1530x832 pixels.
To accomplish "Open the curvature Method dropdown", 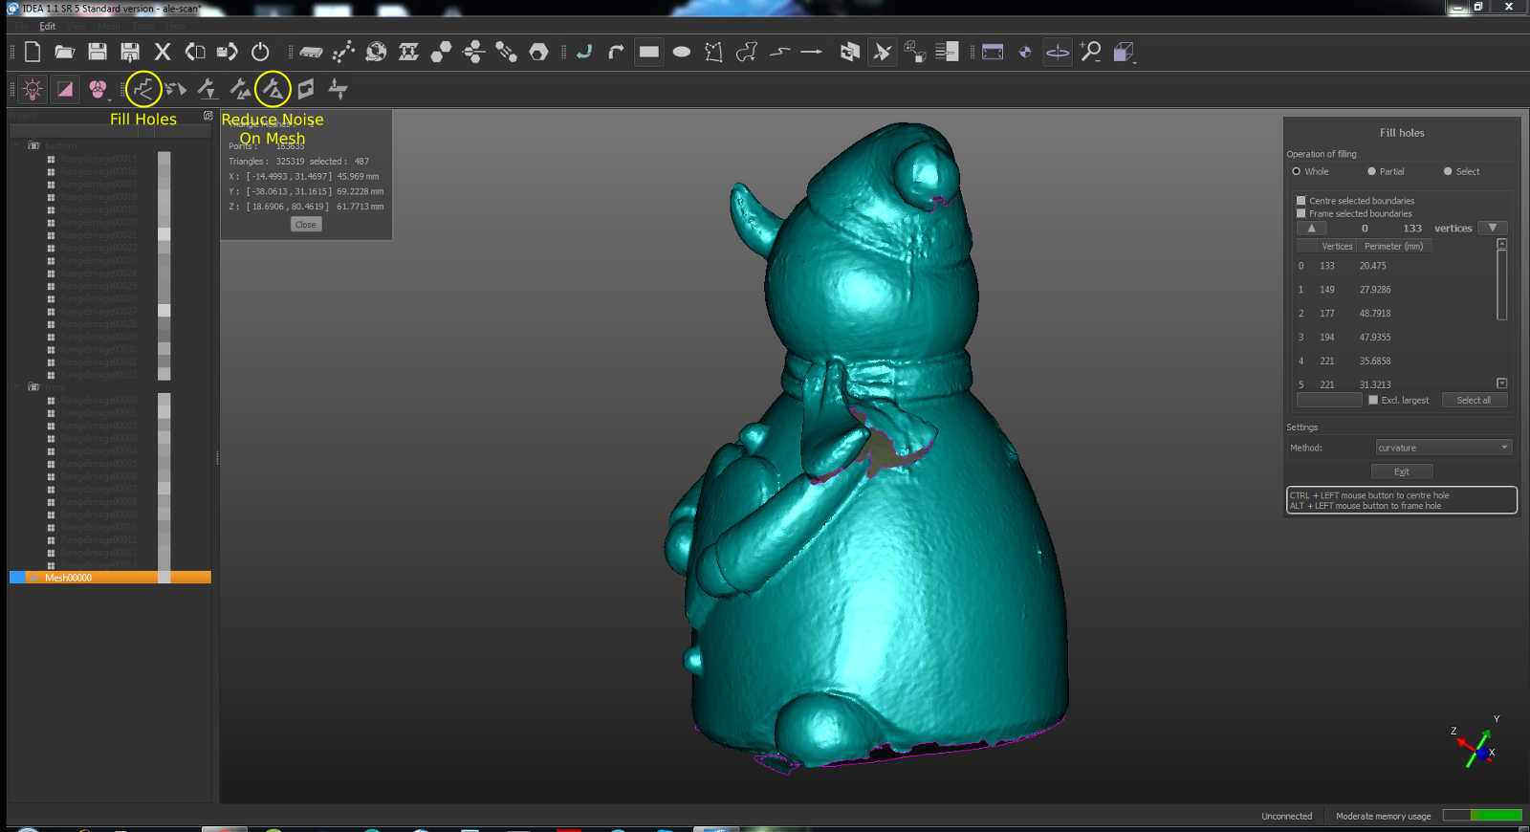I will coord(1443,448).
